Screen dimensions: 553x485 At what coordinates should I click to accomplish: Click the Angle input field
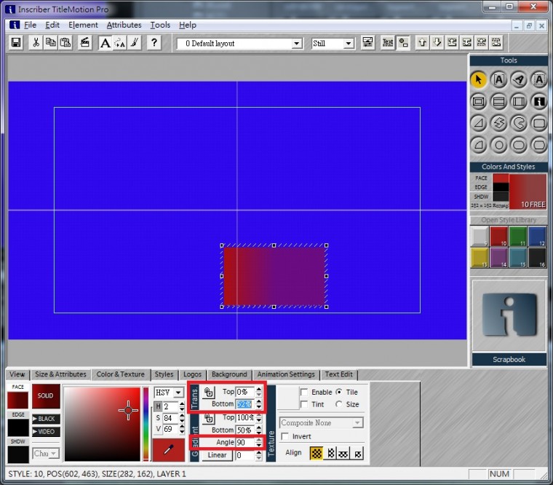(245, 442)
